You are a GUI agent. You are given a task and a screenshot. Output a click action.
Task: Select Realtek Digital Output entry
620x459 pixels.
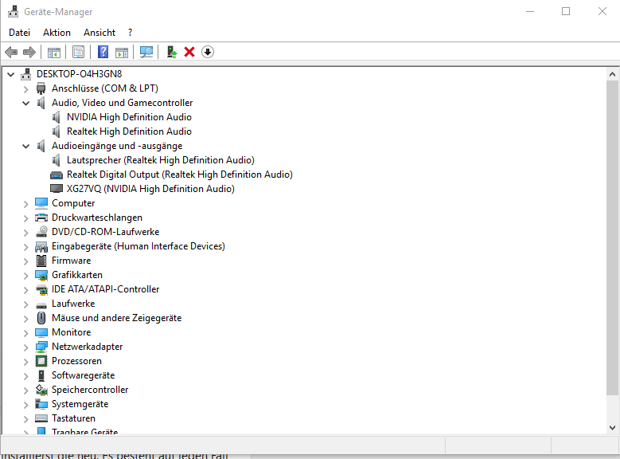point(180,175)
